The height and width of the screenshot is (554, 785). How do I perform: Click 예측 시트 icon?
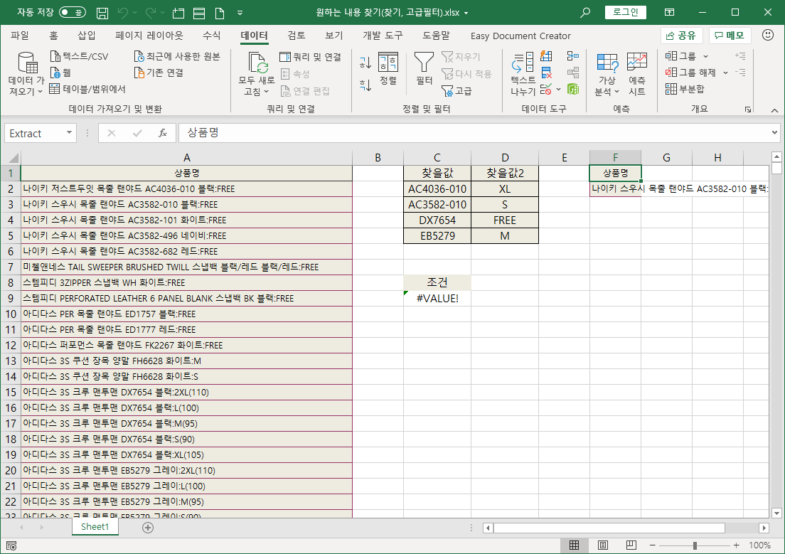(637, 74)
